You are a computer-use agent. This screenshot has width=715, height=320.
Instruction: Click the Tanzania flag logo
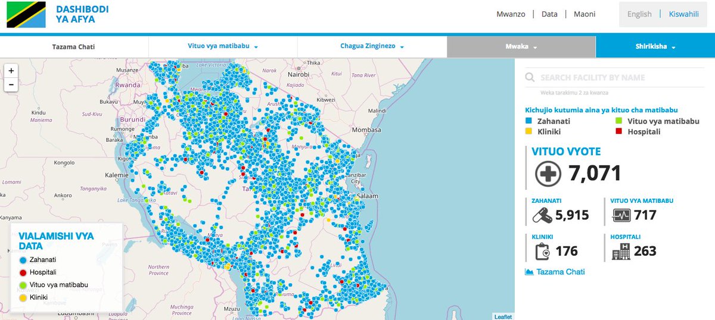pyautogui.click(x=26, y=15)
